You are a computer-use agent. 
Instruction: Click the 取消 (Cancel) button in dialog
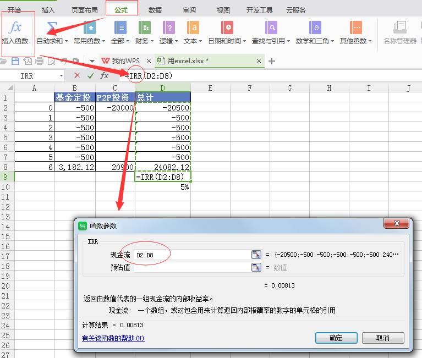[383, 338]
